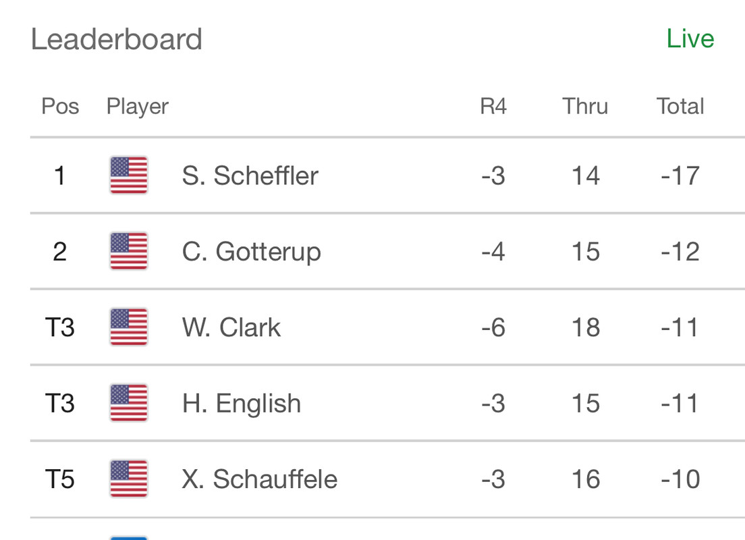Select W. Clark's player name

pos(231,327)
